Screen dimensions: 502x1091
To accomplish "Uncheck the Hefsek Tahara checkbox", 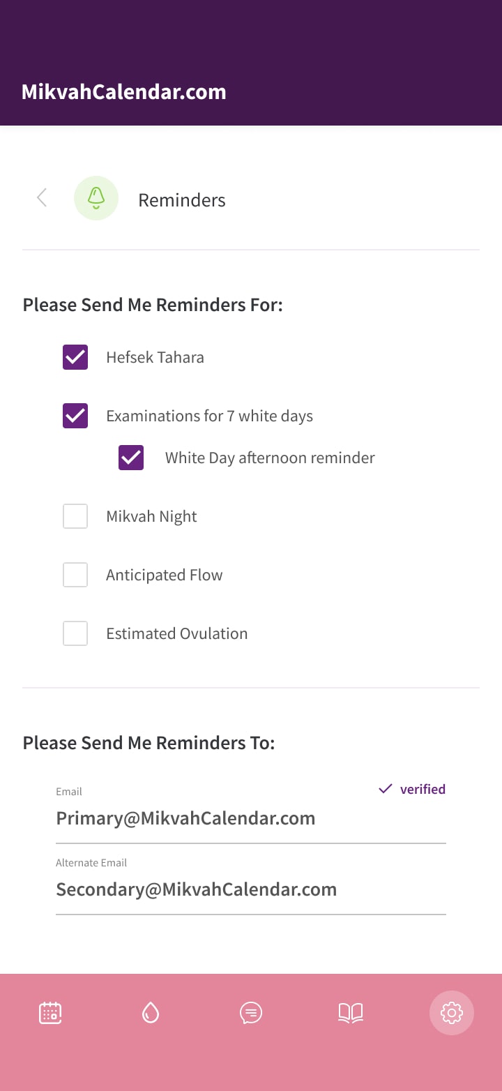I will (75, 357).
